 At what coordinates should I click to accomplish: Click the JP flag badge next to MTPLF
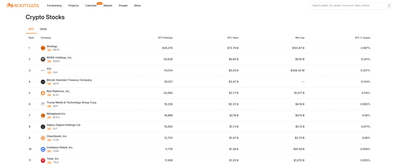pyautogui.click(x=49, y=117)
